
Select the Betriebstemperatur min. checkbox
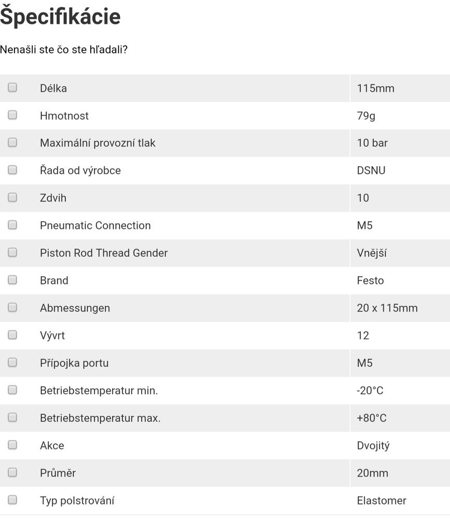point(12,390)
